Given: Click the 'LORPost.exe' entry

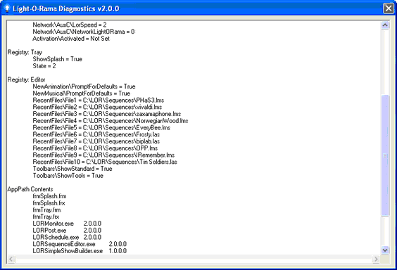Looking at the screenshot, I should tap(49, 231).
